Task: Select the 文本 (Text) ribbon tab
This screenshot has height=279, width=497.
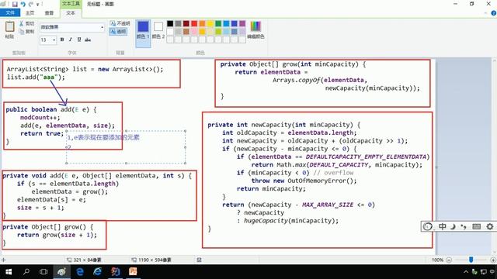Action: click(x=71, y=13)
